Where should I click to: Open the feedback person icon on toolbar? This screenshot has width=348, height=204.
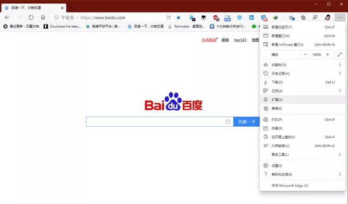click(x=315, y=17)
